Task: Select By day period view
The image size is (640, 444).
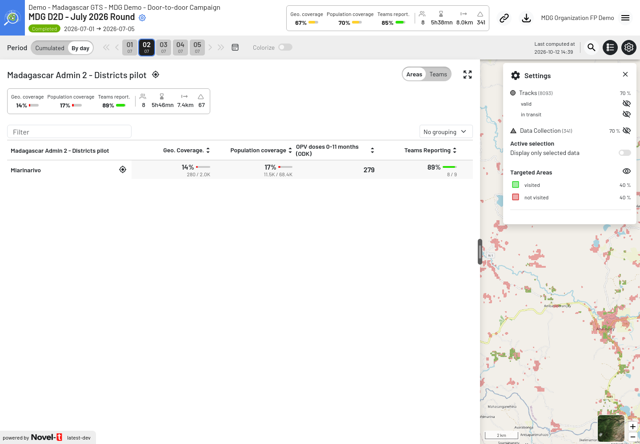Action: tap(80, 48)
